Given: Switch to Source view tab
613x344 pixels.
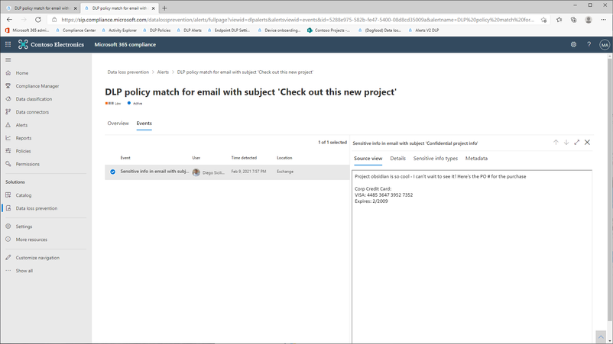Looking at the screenshot, I should pyautogui.click(x=368, y=159).
